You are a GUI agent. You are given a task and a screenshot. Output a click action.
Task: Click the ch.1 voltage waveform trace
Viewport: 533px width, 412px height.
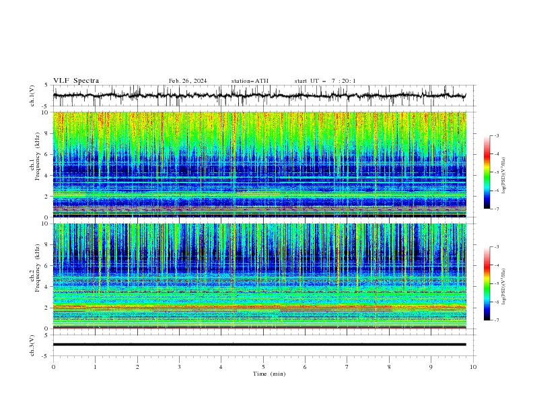pyautogui.click(x=259, y=96)
